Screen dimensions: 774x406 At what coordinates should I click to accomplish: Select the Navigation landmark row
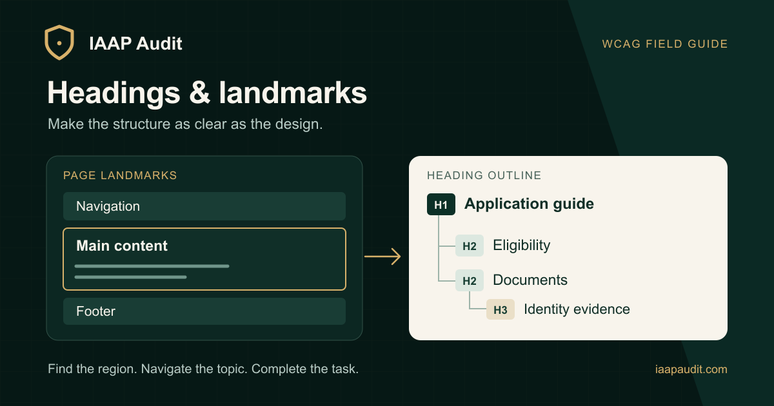[x=204, y=206]
